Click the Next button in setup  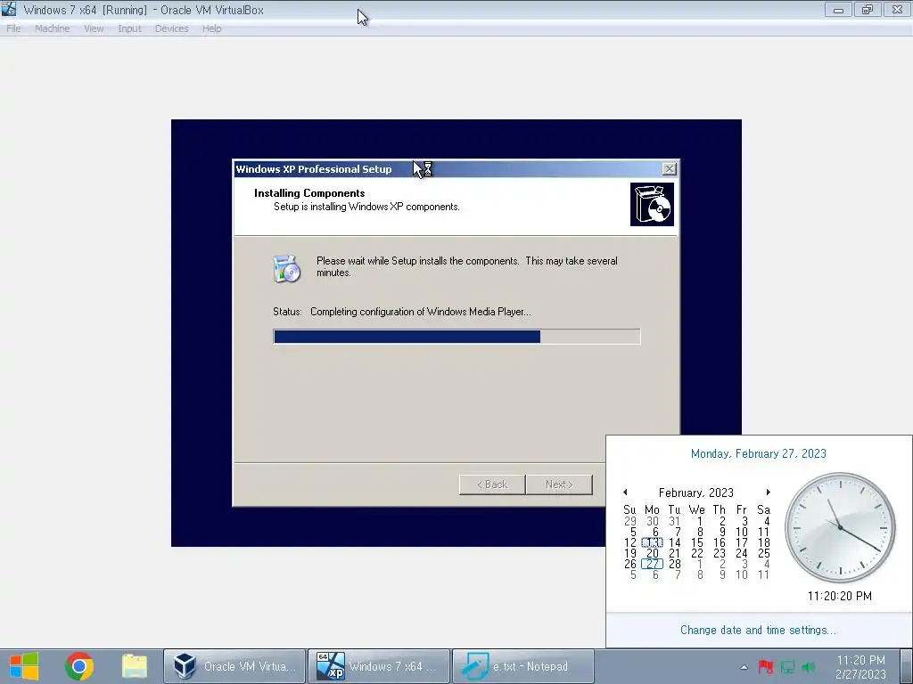(x=559, y=484)
